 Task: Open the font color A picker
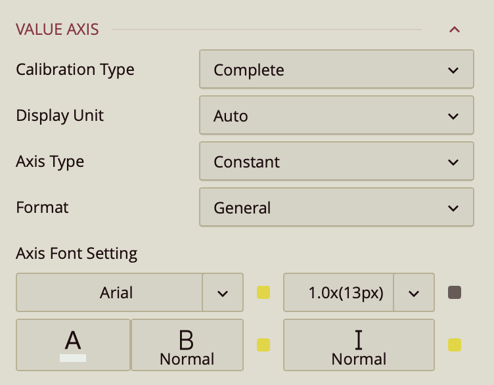click(x=73, y=345)
